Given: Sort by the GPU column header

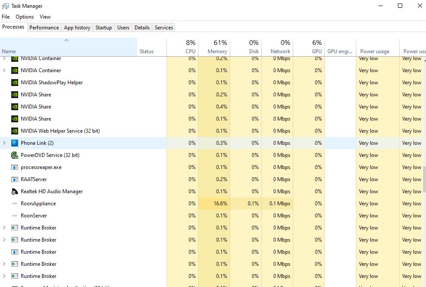Looking at the screenshot, I should [309, 47].
